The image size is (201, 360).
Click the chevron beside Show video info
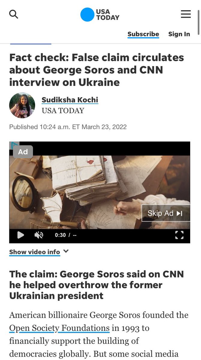[66, 251]
